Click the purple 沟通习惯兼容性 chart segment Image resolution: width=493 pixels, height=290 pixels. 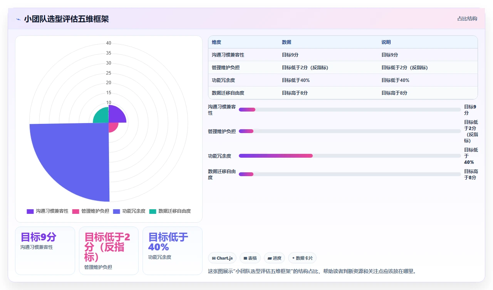(117, 115)
